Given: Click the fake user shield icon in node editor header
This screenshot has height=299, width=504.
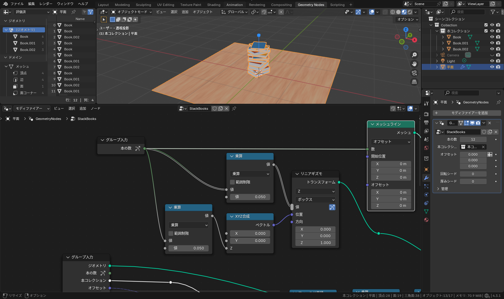Looking at the screenshot, I should click(214, 109).
